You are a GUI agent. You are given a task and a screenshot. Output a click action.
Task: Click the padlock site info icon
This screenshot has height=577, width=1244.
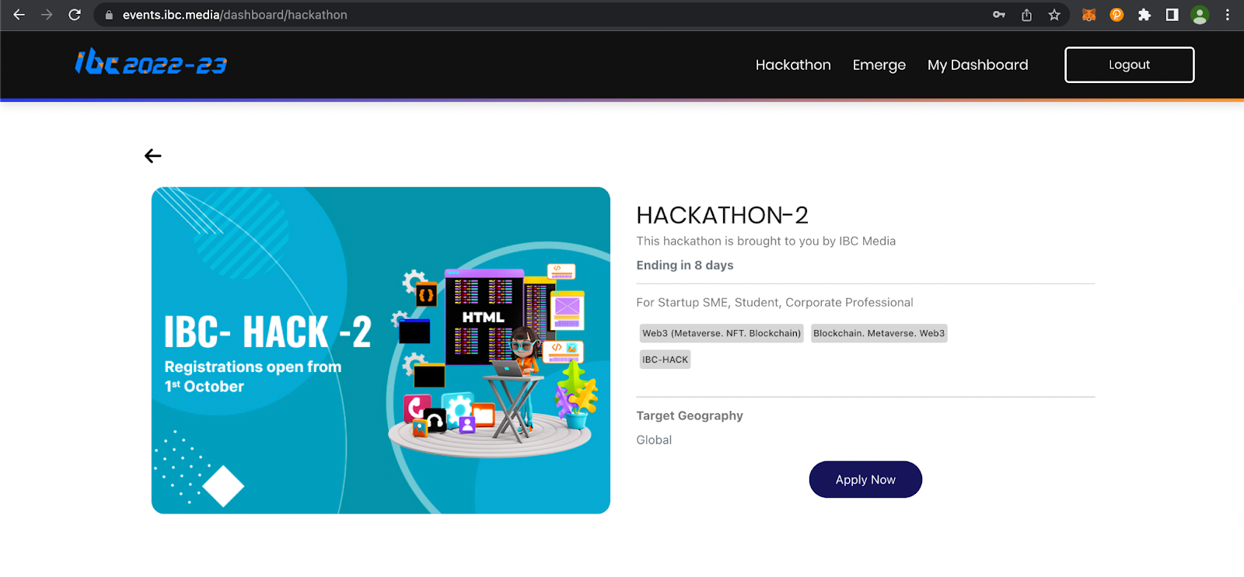(109, 15)
